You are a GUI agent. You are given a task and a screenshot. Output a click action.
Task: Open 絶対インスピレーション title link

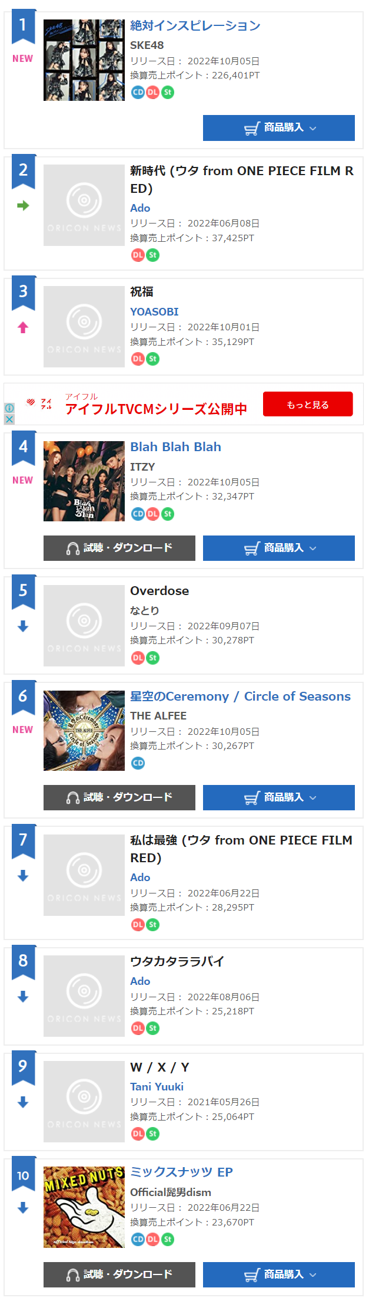[195, 25]
